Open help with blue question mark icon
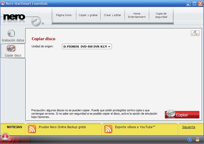204x144 pixels. (190, 140)
